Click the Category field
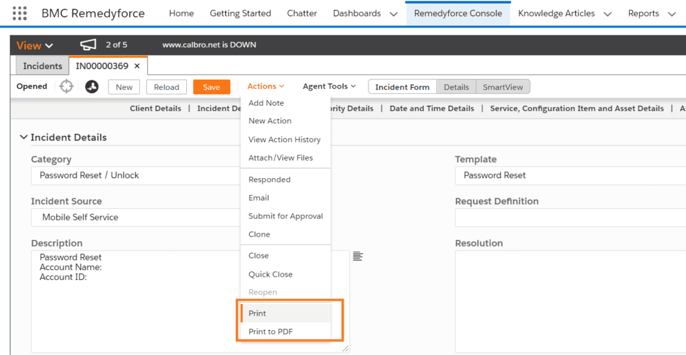This screenshot has height=355, width=686. tap(135, 175)
